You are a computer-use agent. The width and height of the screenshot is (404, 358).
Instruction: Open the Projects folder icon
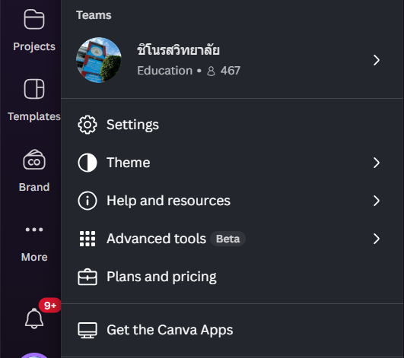pos(34,19)
